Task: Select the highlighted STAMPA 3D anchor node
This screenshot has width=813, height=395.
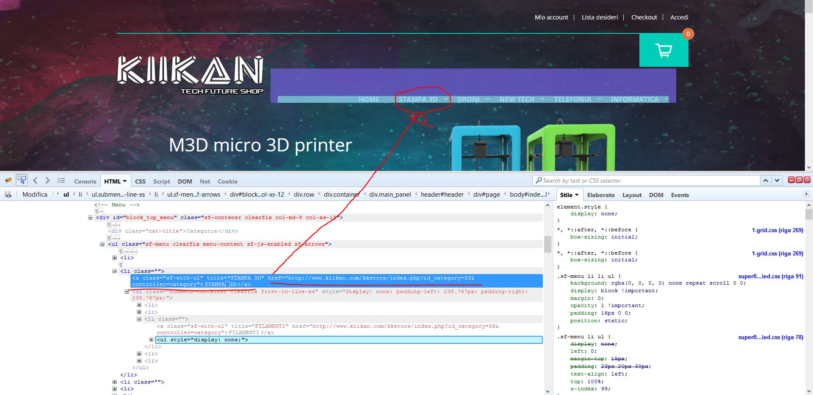Action: coord(337,281)
